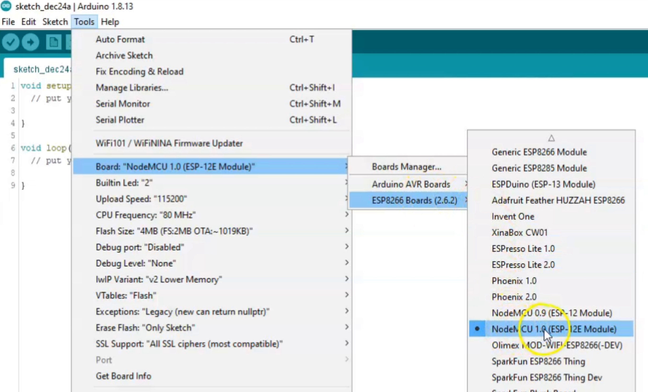648x392 pixels.
Task: Click the Arduino logo in title bar
Action: coord(6,6)
